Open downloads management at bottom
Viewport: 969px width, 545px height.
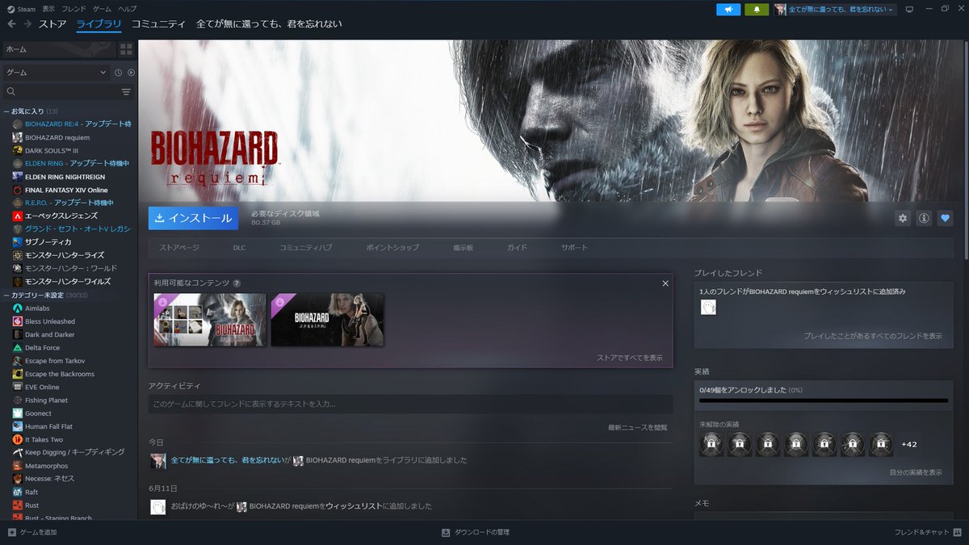[x=475, y=532]
